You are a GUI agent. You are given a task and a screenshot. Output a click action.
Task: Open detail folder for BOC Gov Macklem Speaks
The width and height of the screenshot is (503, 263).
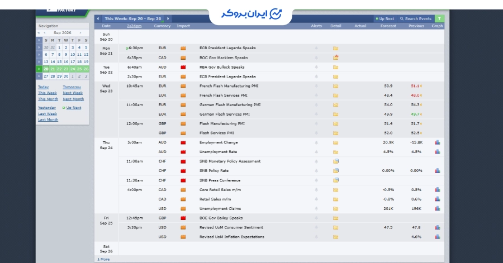pos(335,58)
